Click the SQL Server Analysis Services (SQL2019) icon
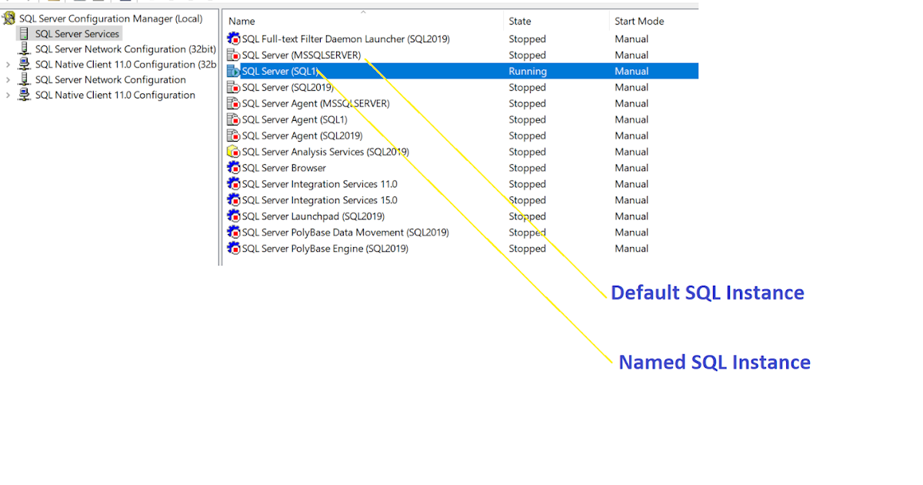The height and width of the screenshot is (485, 923). pyautogui.click(x=233, y=152)
